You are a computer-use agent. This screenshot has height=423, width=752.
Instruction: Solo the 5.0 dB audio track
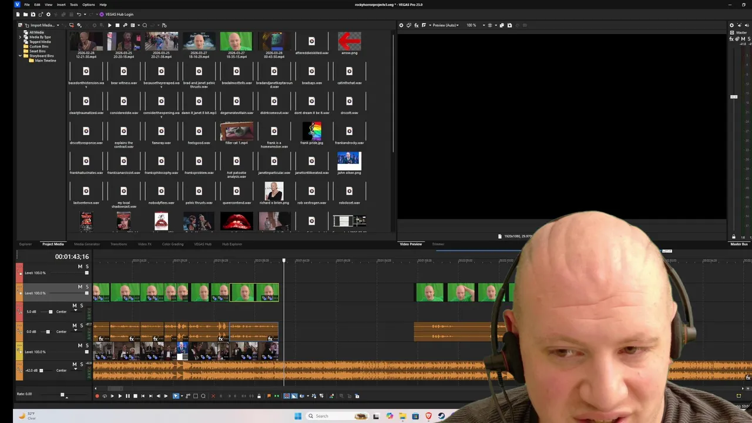tap(81, 306)
